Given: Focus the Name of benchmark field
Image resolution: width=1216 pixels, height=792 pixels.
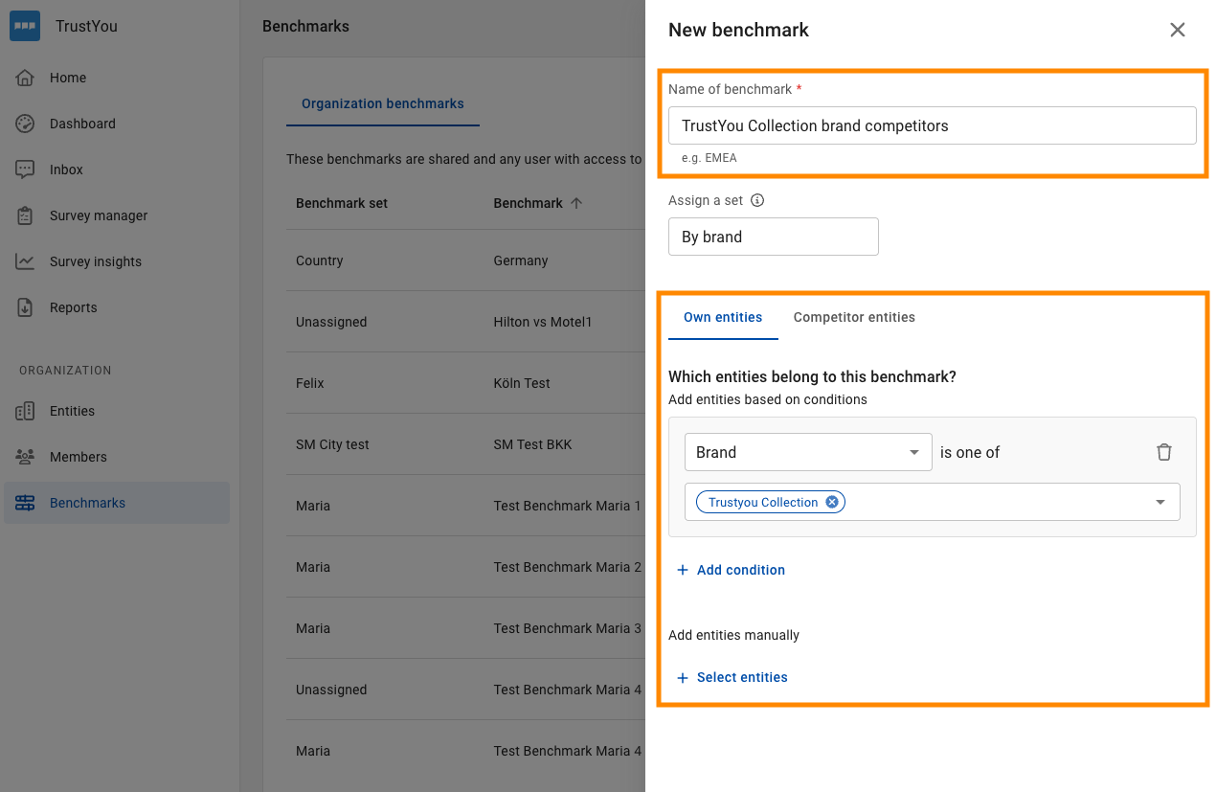Looking at the screenshot, I should pyautogui.click(x=933, y=125).
